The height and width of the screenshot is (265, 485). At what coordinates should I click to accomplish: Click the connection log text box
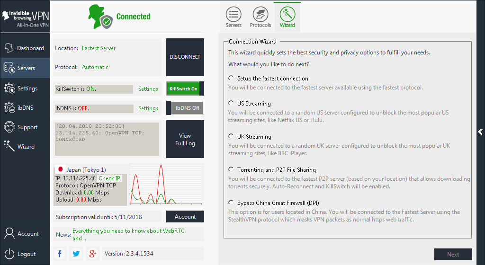pos(107,139)
